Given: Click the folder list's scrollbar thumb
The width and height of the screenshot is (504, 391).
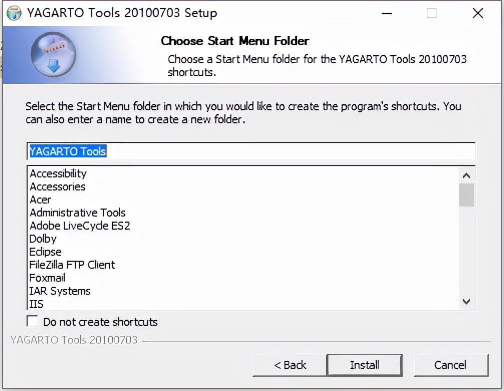Looking at the screenshot, I should 466,195.
